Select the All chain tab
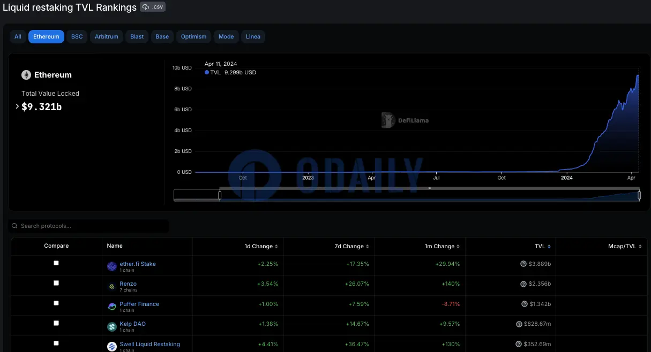The image size is (651, 352). click(18, 36)
